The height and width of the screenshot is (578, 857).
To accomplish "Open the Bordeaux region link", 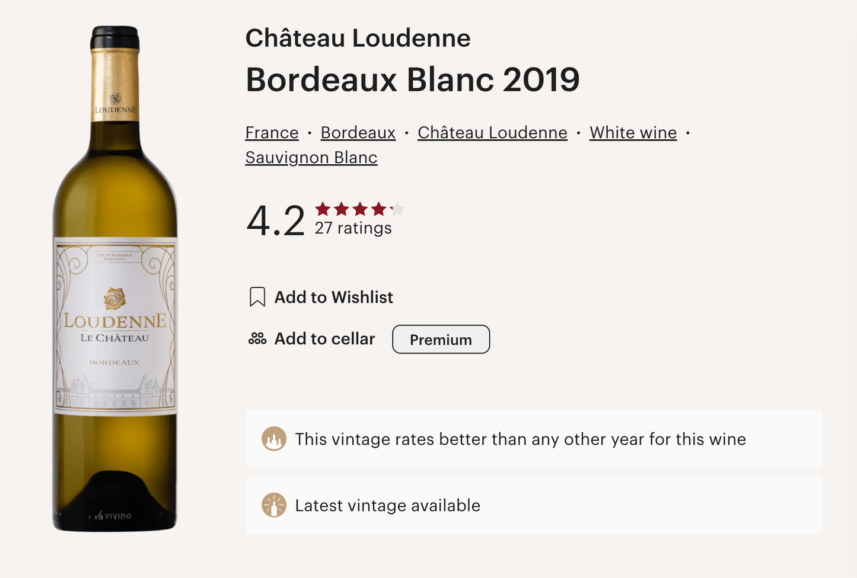I will coord(358,133).
